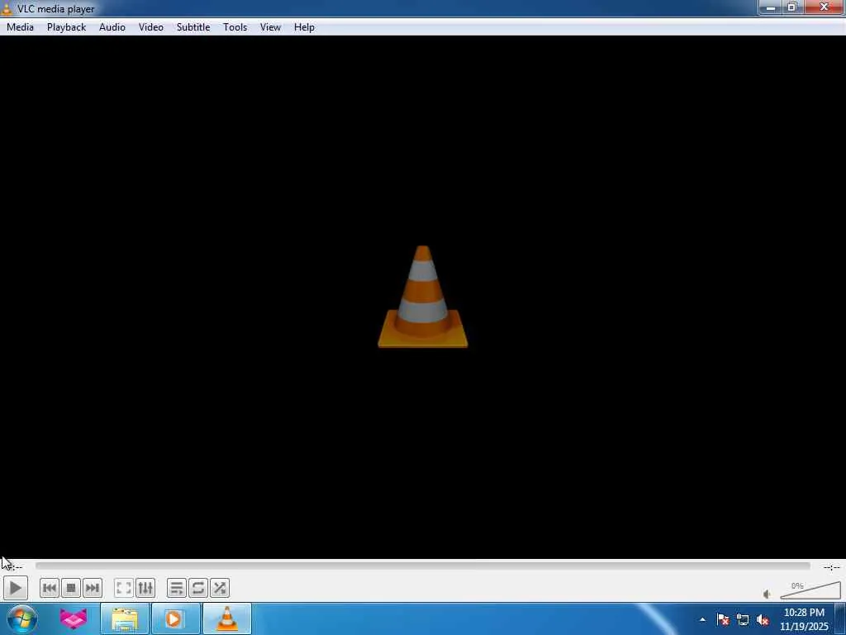Show hidden system tray icons

[x=702, y=619]
